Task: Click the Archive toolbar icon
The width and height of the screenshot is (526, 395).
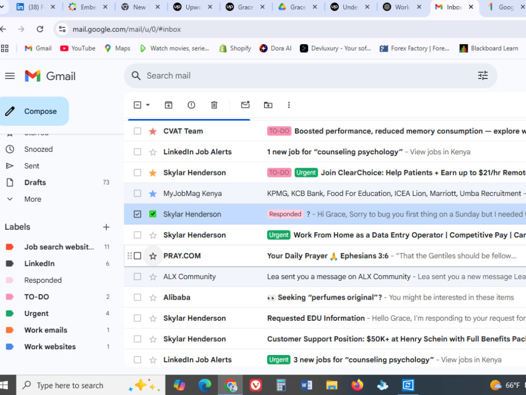Action: [168, 105]
